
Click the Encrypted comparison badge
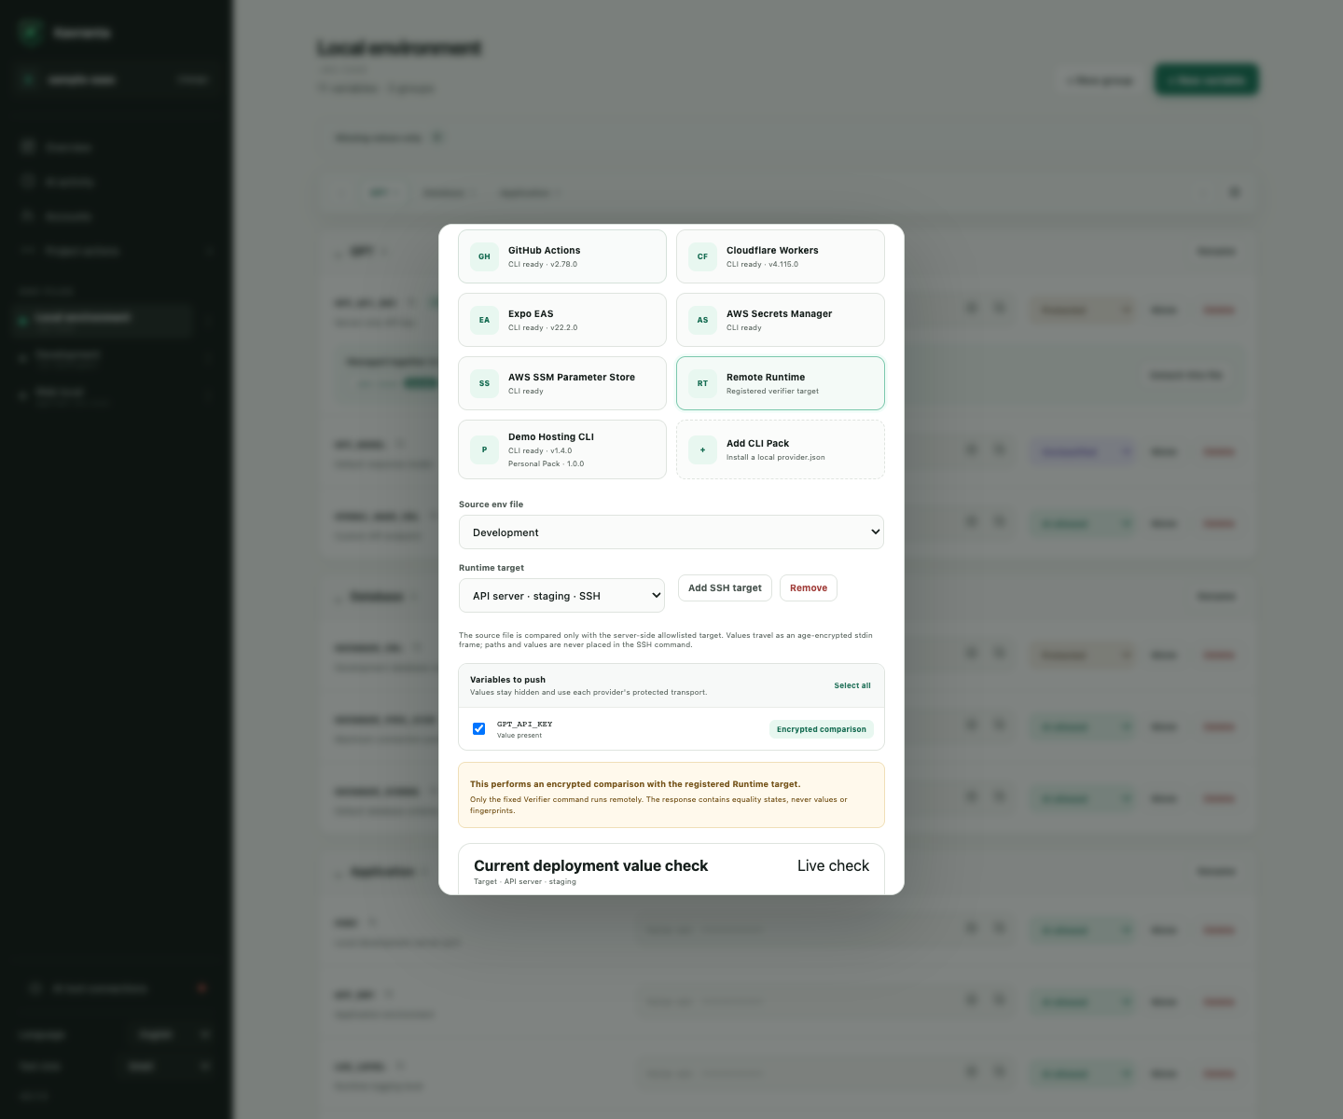822,729
